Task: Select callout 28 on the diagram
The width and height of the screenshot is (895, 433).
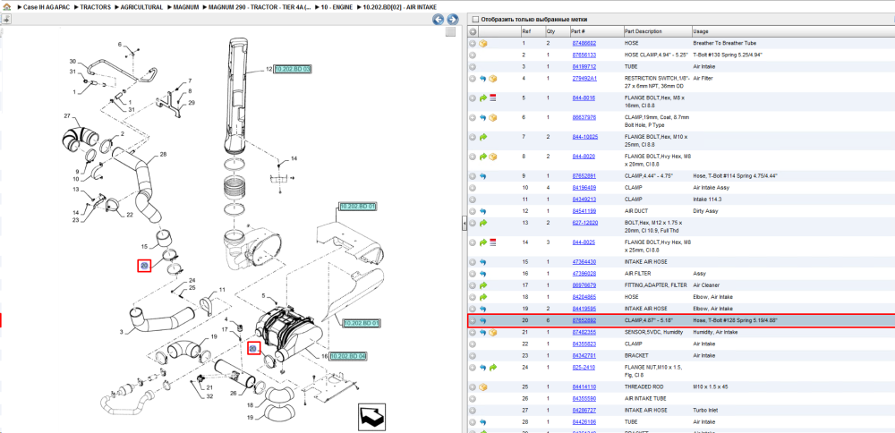Action: [163, 155]
